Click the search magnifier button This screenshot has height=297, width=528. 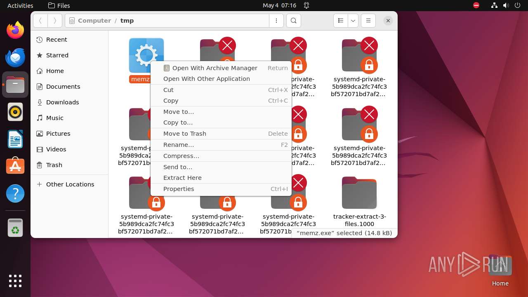tap(293, 21)
